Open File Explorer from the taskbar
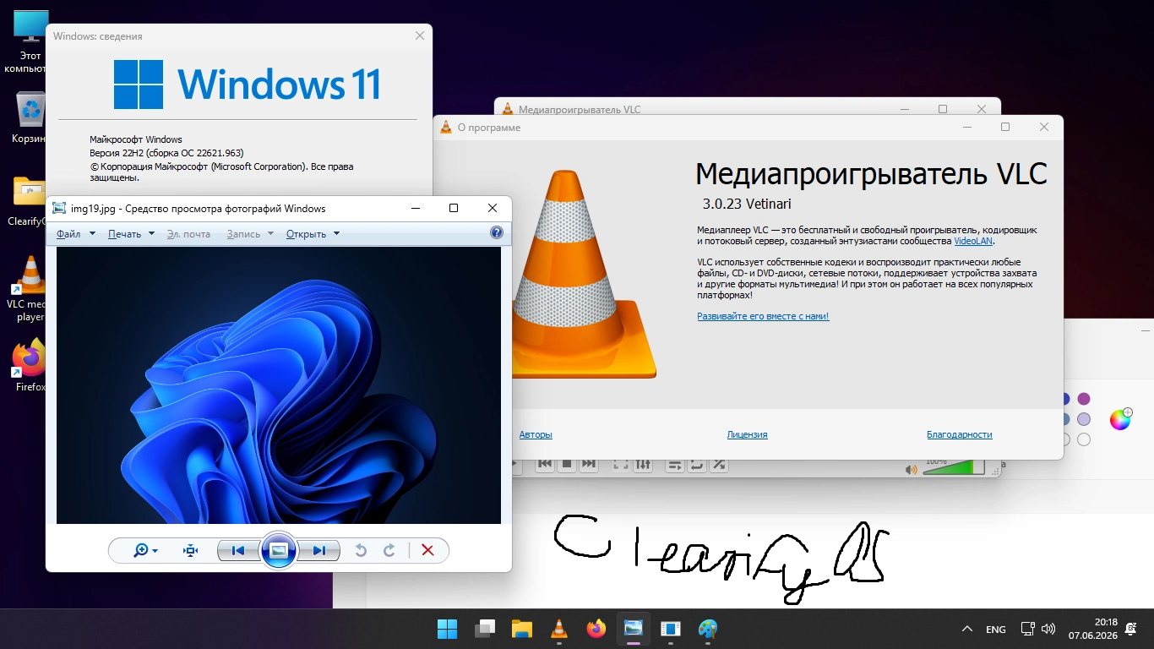Image resolution: width=1154 pixels, height=649 pixels. [x=522, y=629]
